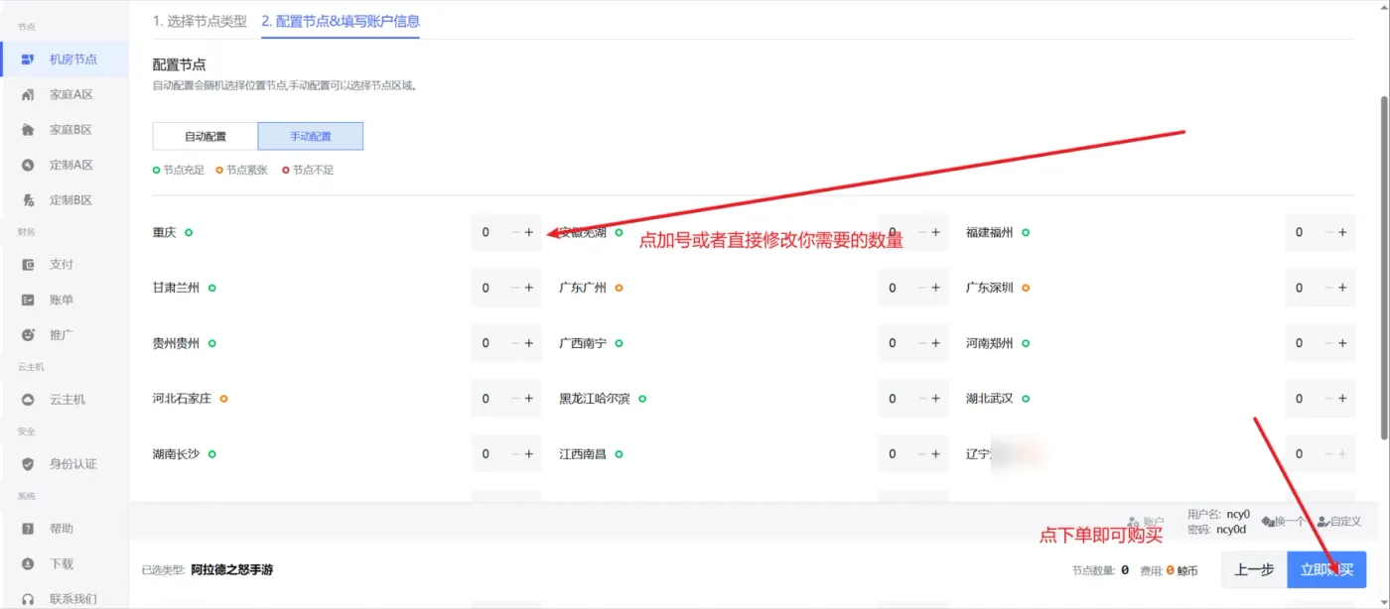Click the 湖北武汉 city label

pos(989,399)
